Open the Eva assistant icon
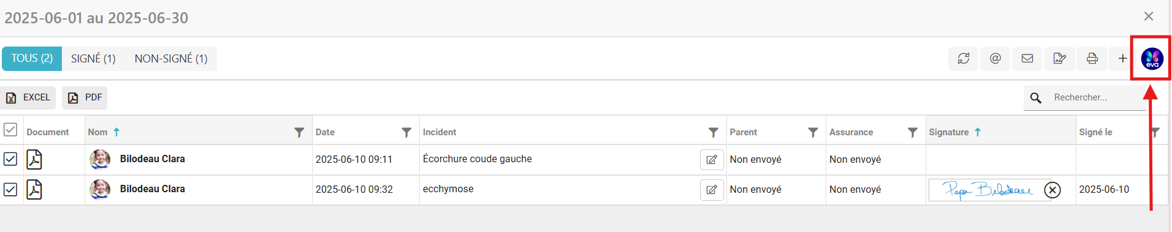The height and width of the screenshot is (232, 1172). pyautogui.click(x=1152, y=59)
